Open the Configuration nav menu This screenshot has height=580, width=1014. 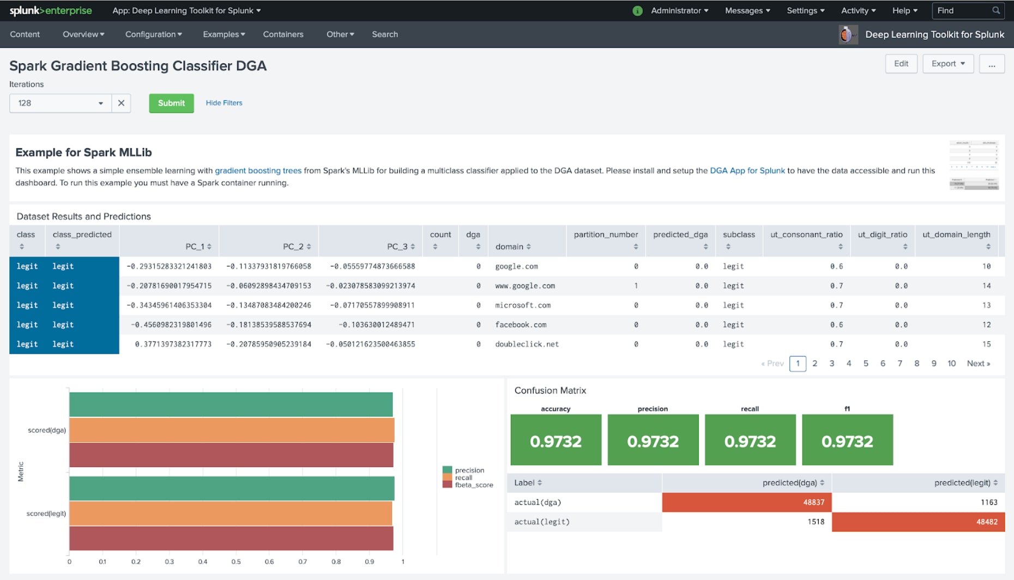pyautogui.click(x=153, y=34)
